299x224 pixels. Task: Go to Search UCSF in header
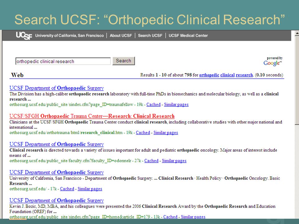pyautogui.click(x=150, y=35)
